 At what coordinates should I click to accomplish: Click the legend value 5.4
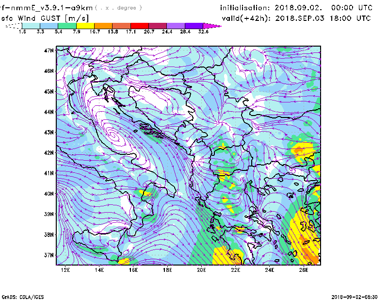(x=58, y=32)
